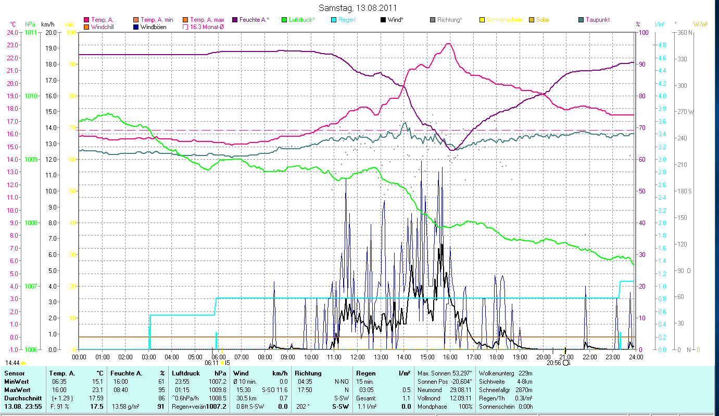This screenshot has height=416, width=719.
Task: Click the yellow Sonnenschein legend swatch
Action: tap(482, 20)
